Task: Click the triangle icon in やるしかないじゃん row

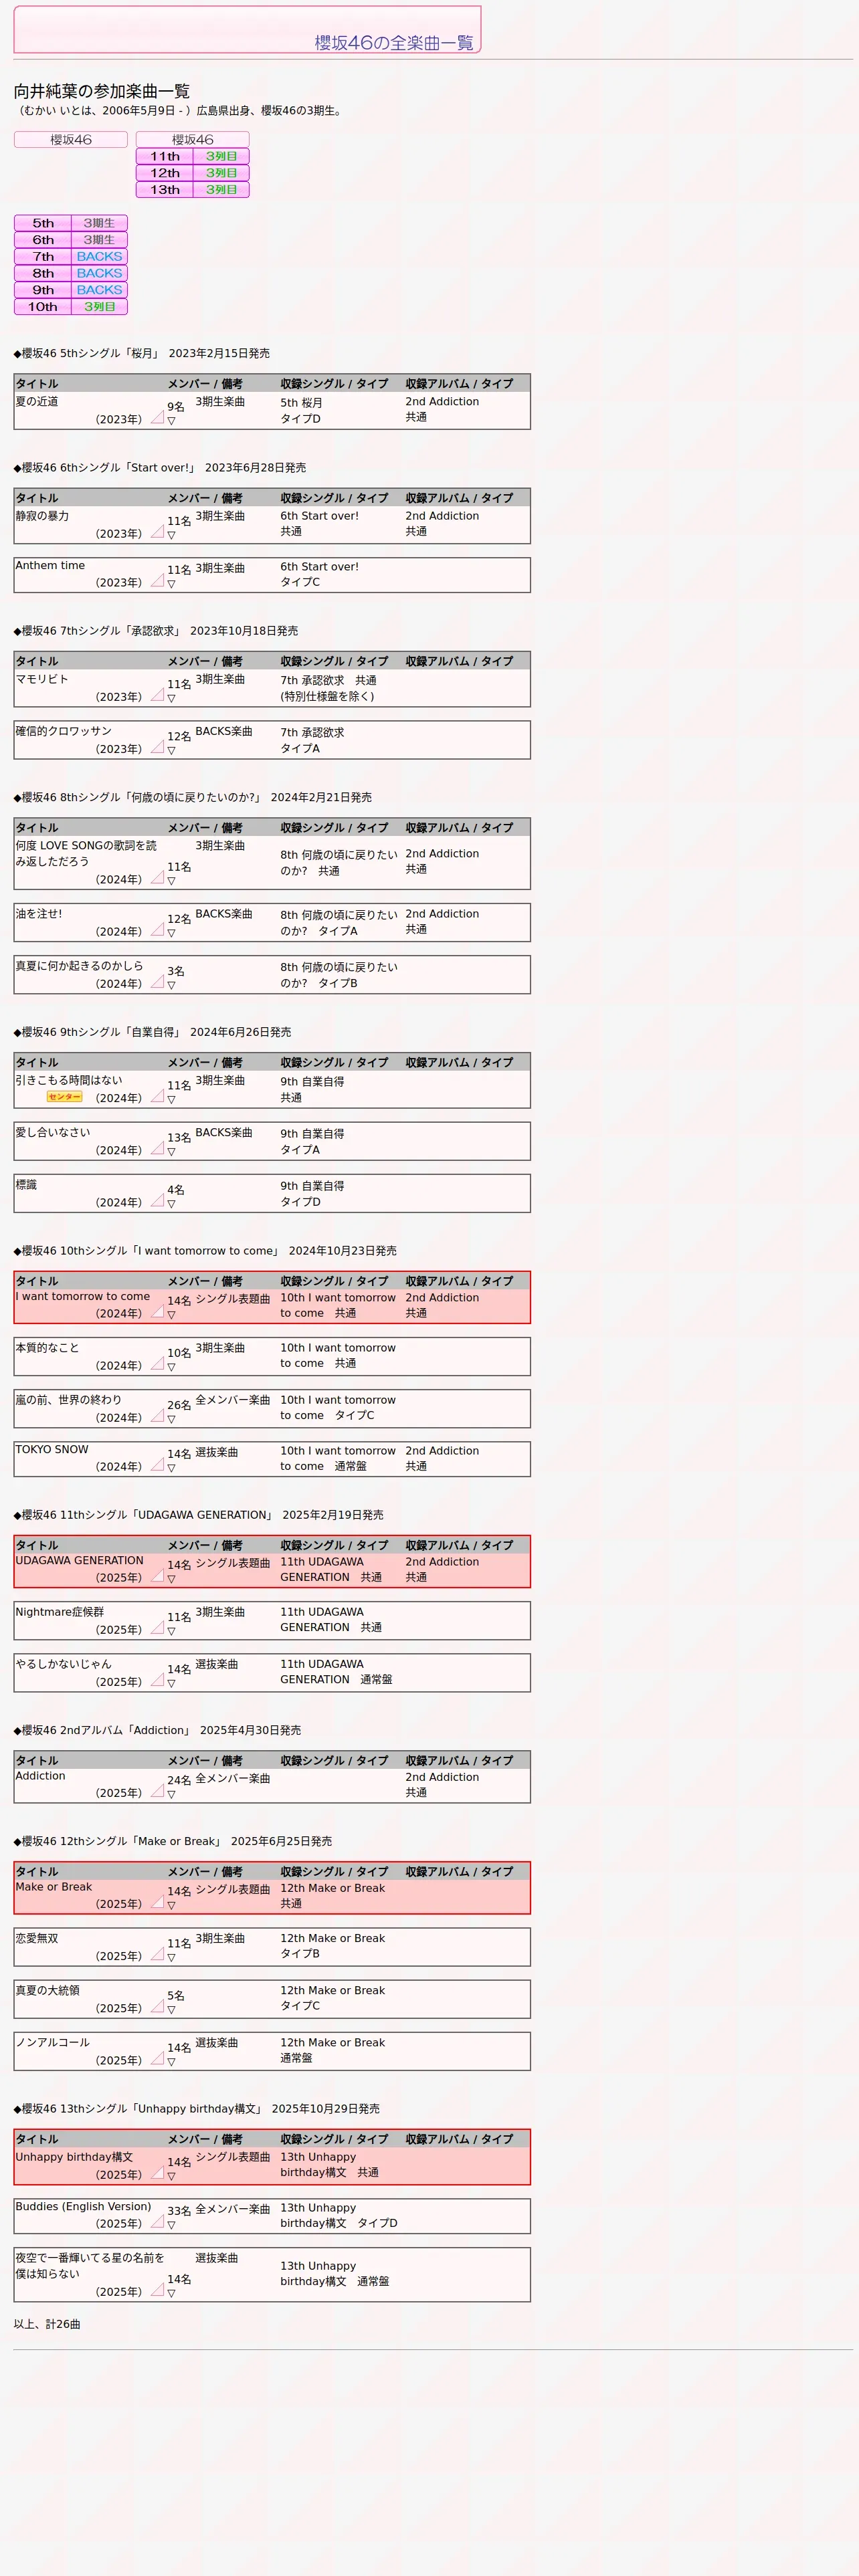Action: (x=157, y=1680)
